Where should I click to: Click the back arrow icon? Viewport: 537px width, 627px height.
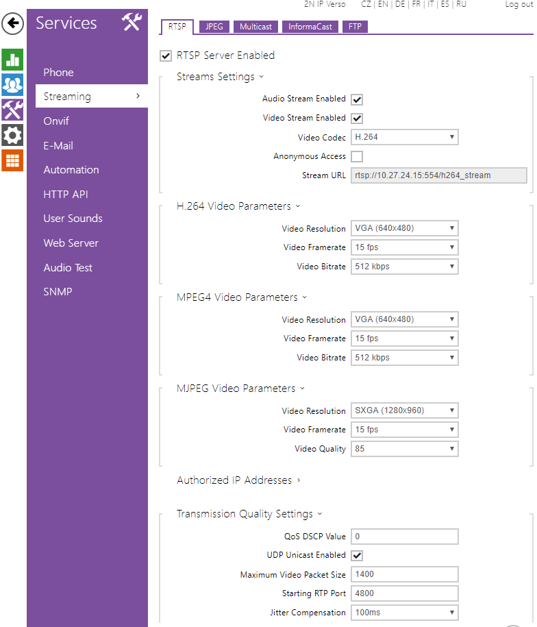[12, 25]
